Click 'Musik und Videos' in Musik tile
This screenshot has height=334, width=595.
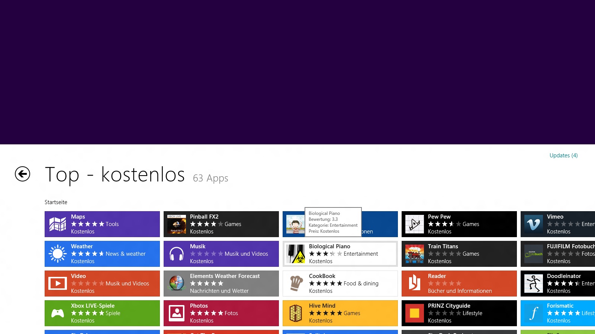point(246,254)
